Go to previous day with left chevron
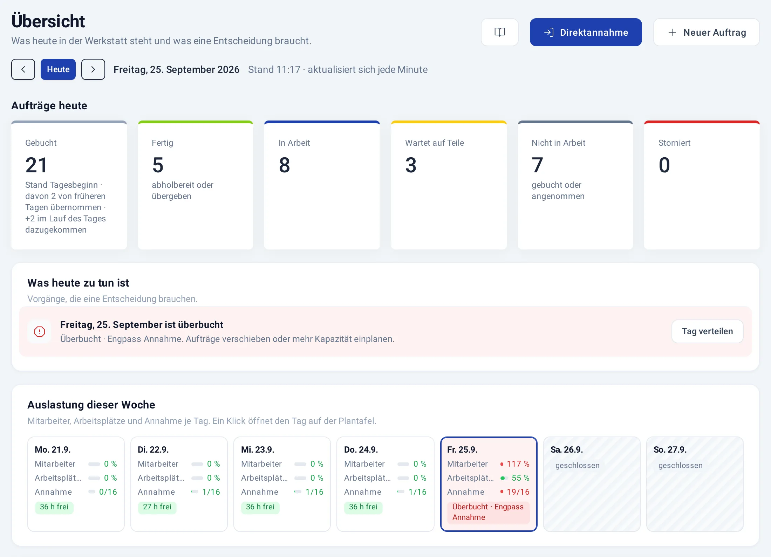771x557 pixels. pos(23,69)
